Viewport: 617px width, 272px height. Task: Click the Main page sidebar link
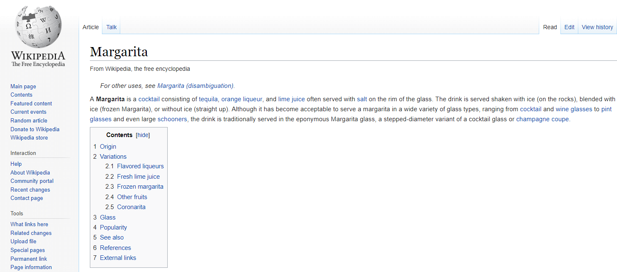(23, 86)
